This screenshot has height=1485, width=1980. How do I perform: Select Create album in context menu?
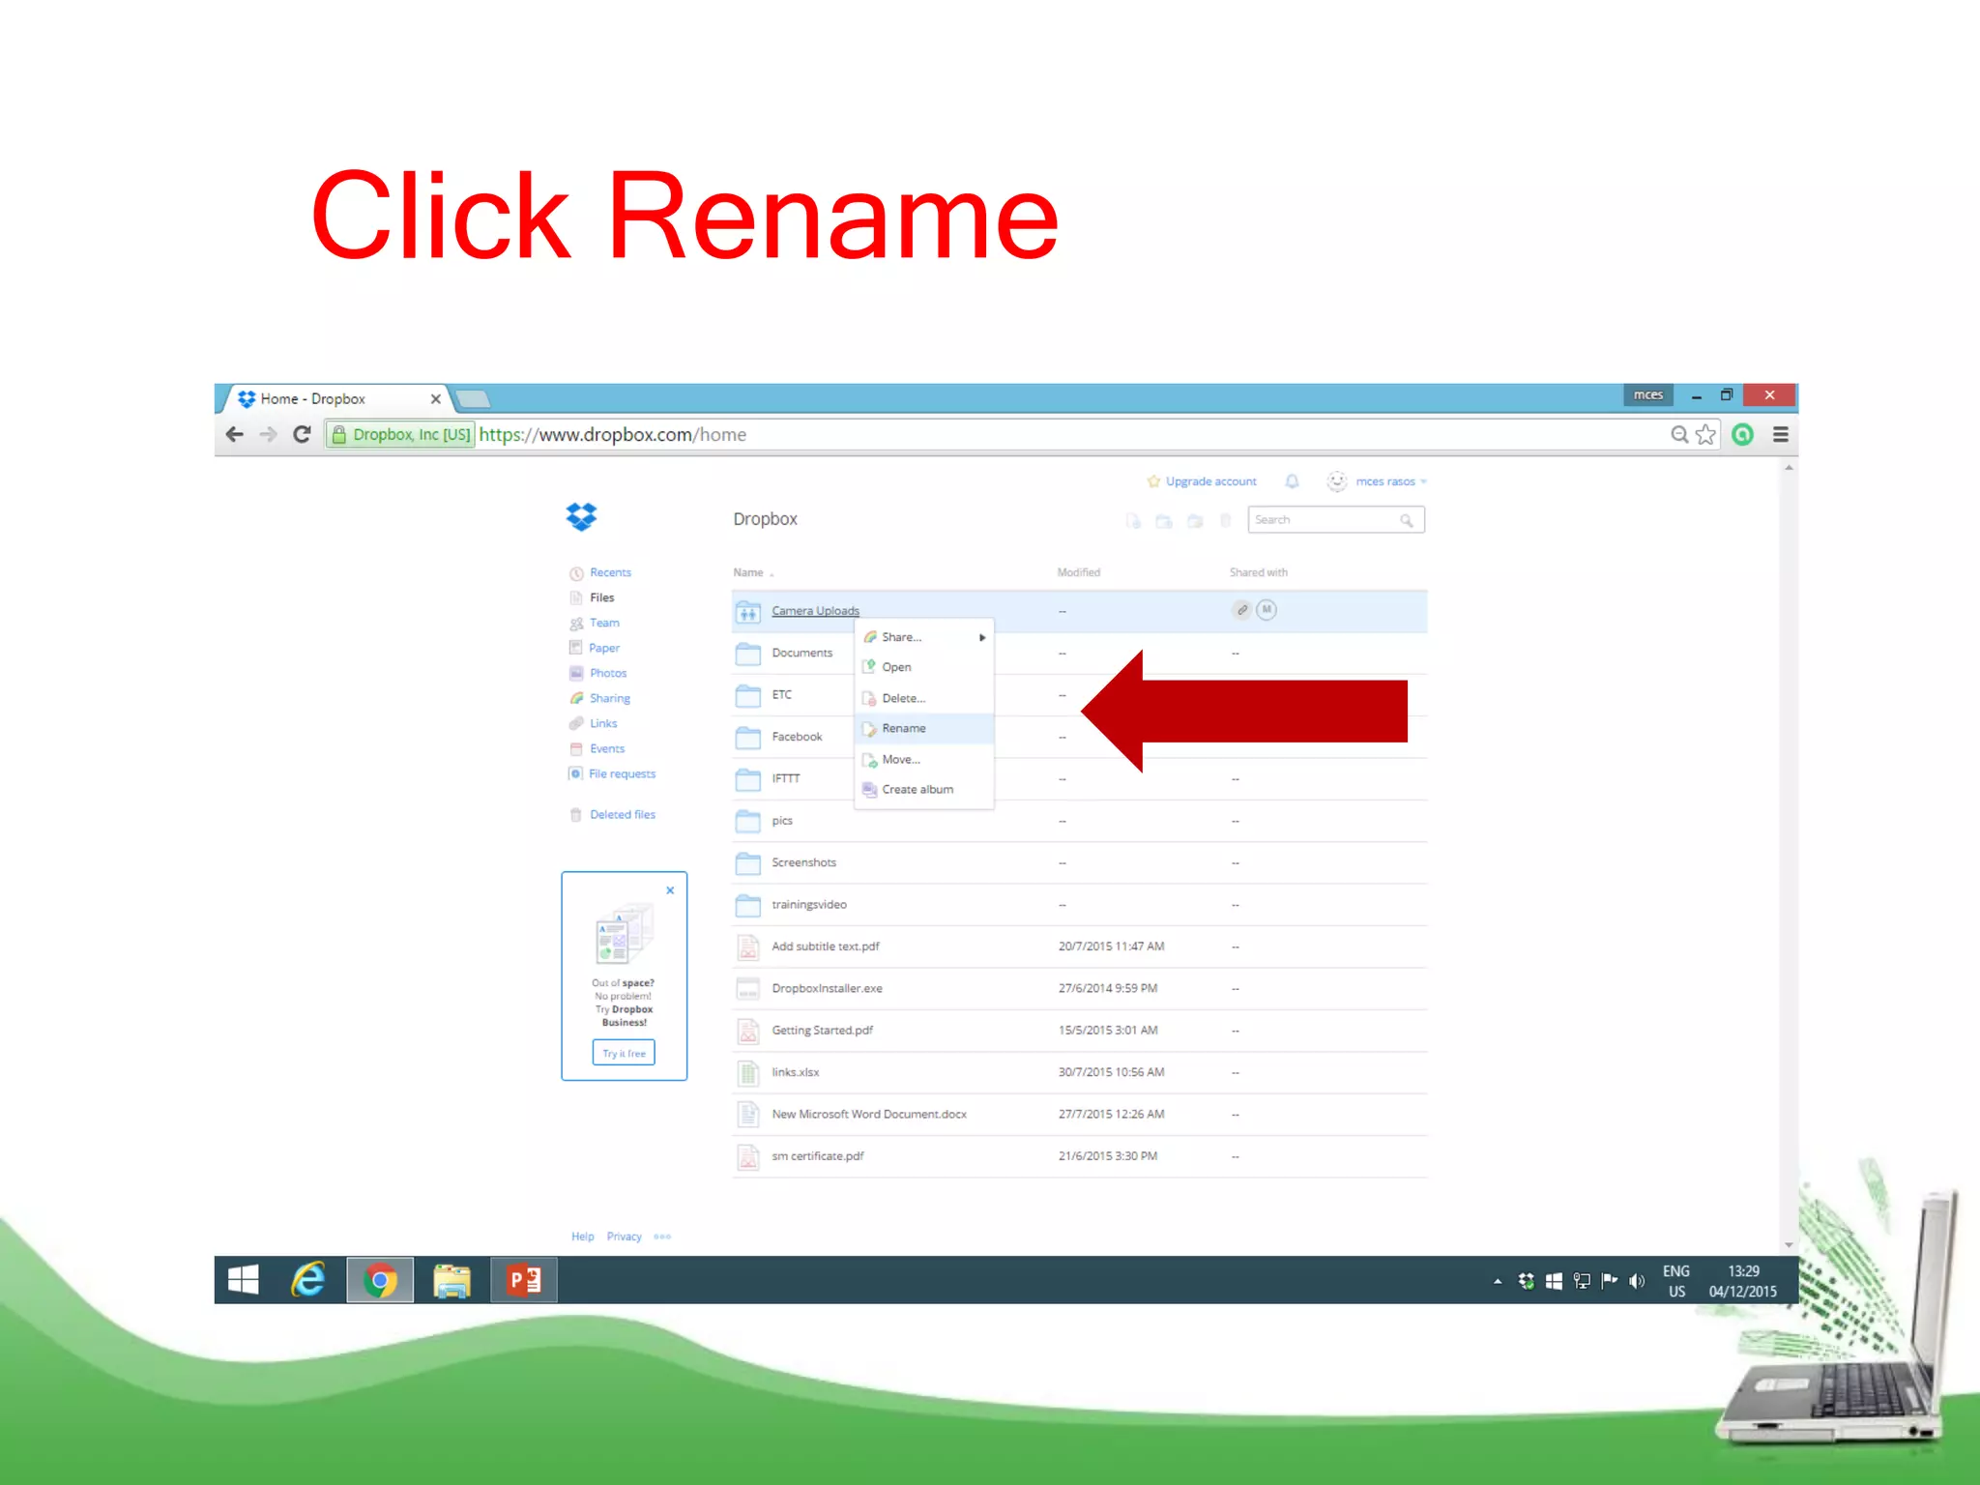click(x=924, y=789)
